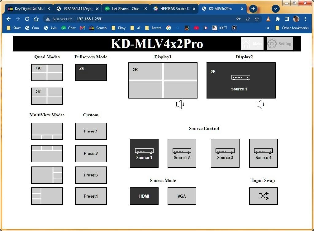
Task: Open the Setting gear page
Action: [x=280, y=44]
